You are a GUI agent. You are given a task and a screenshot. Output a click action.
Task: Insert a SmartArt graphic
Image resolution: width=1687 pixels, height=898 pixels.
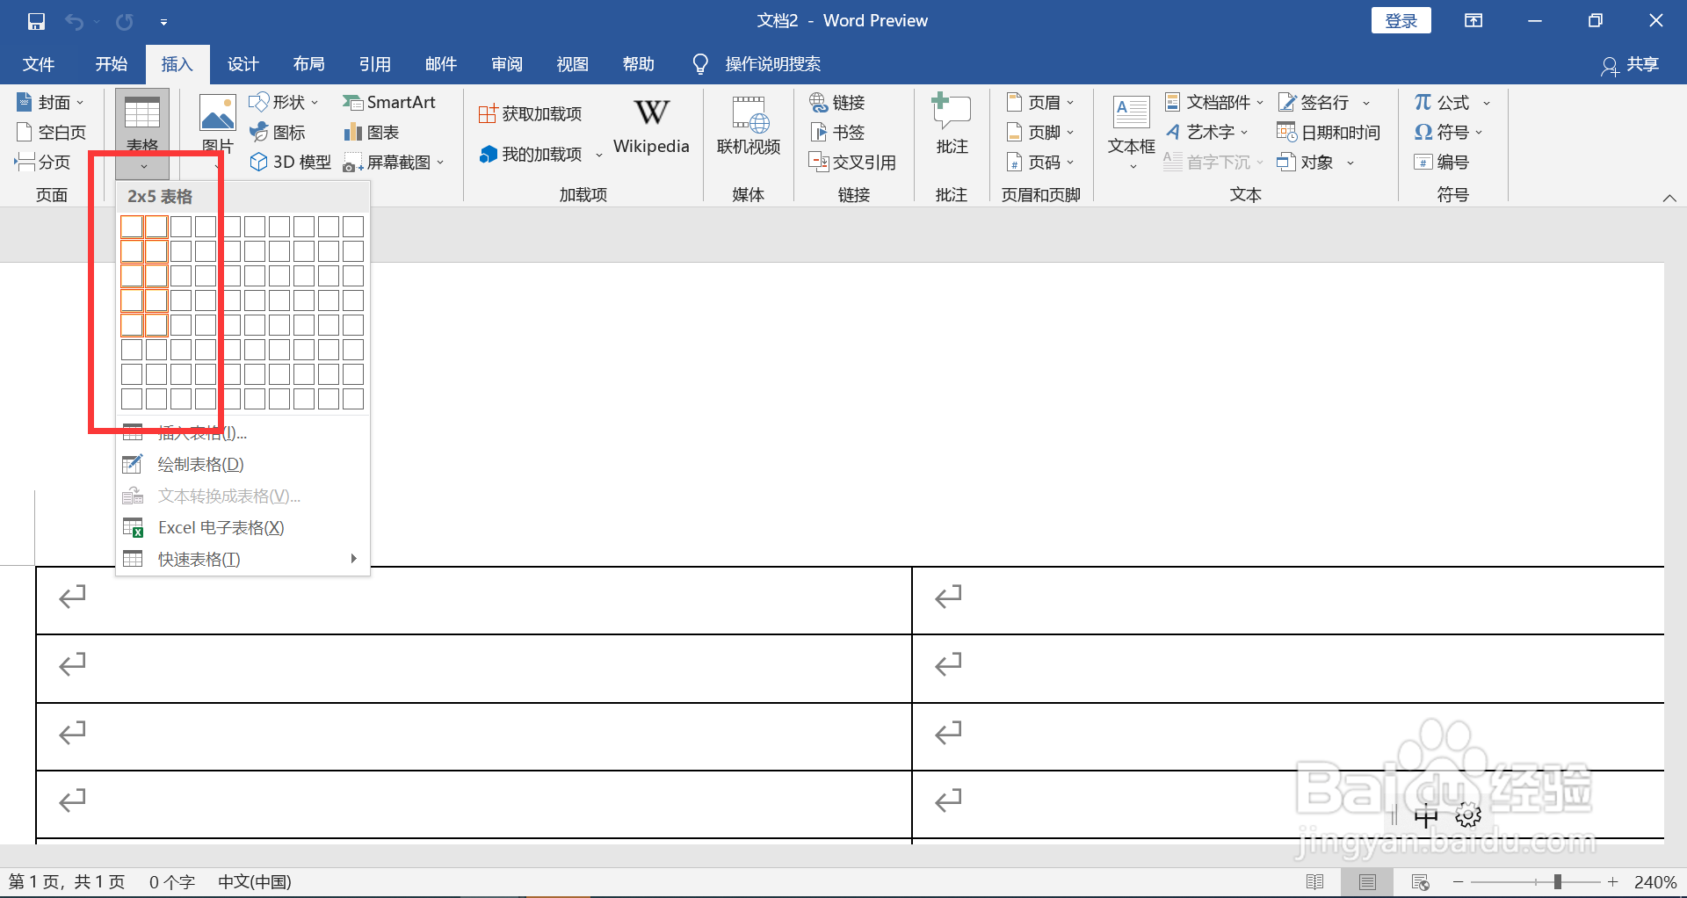click(x=390, y=102)
